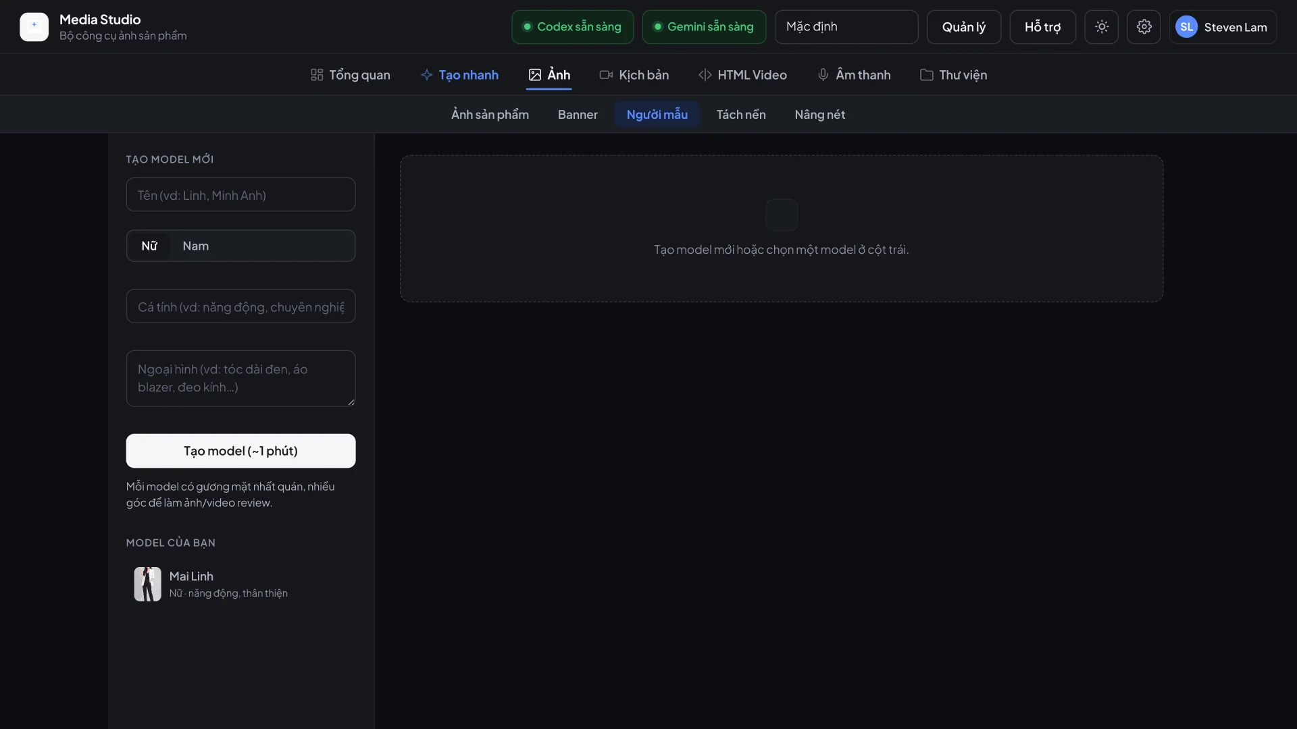Switch to Tạo nhanh tab

(459, 75)
